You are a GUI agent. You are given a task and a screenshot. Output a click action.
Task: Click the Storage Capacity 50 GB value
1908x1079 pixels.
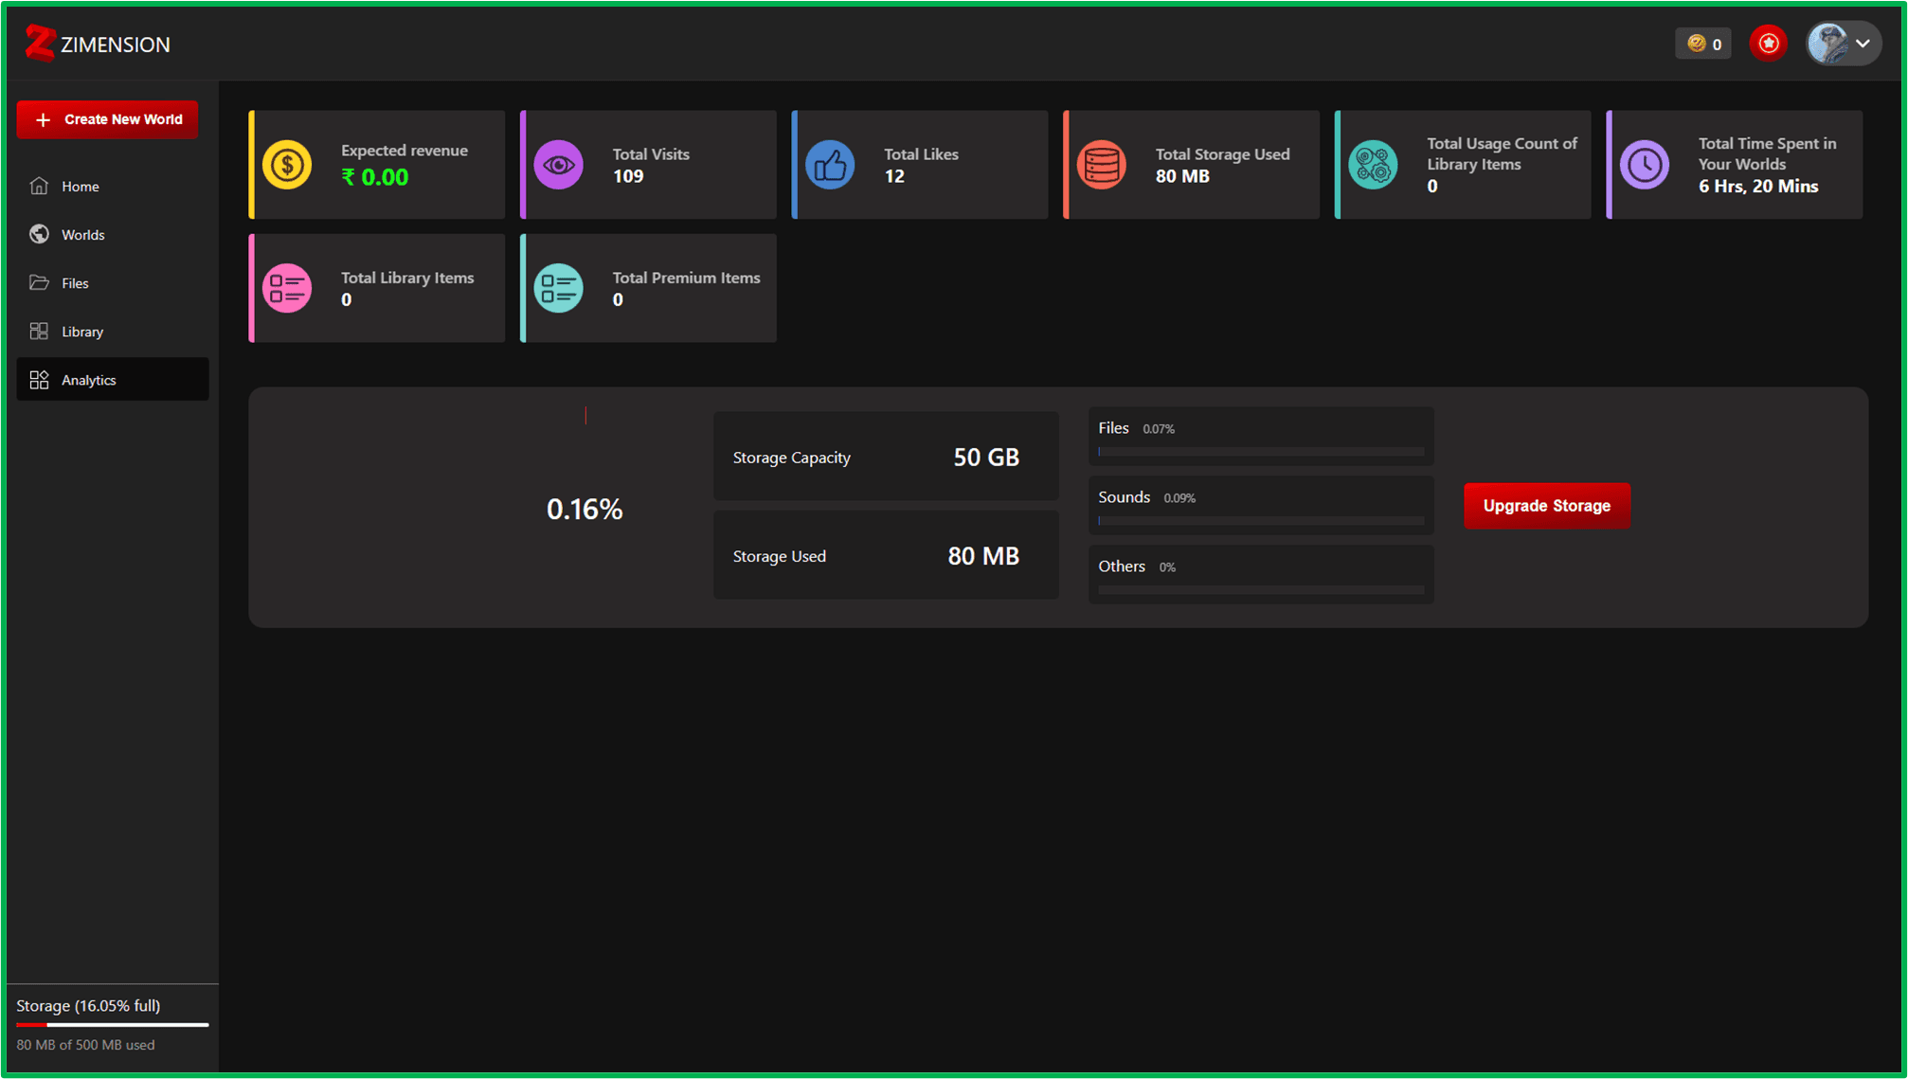pos(986,458)
